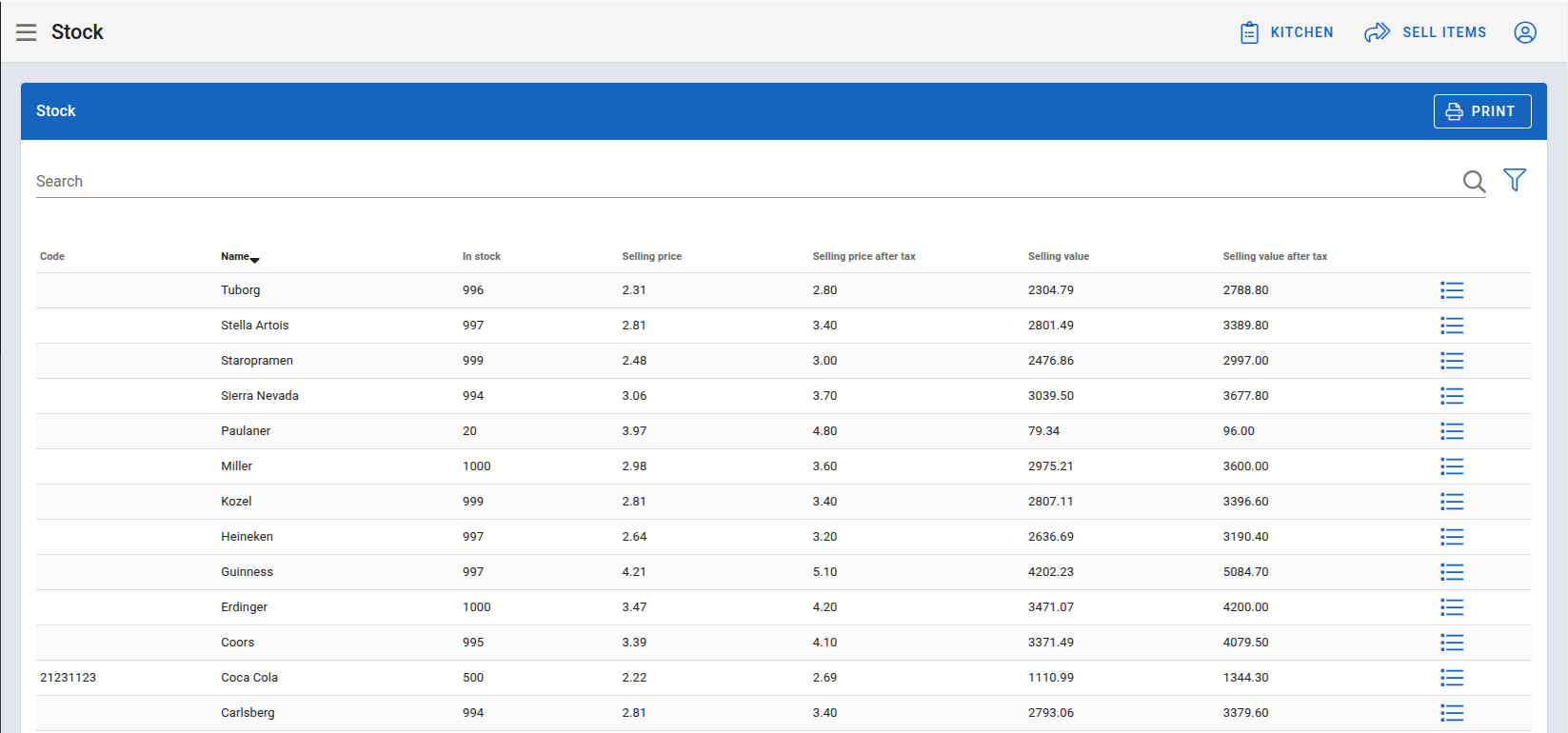This screenshot has height=733, width=1568.
Task: Select the Miller name cell
Action: point(237,466)
